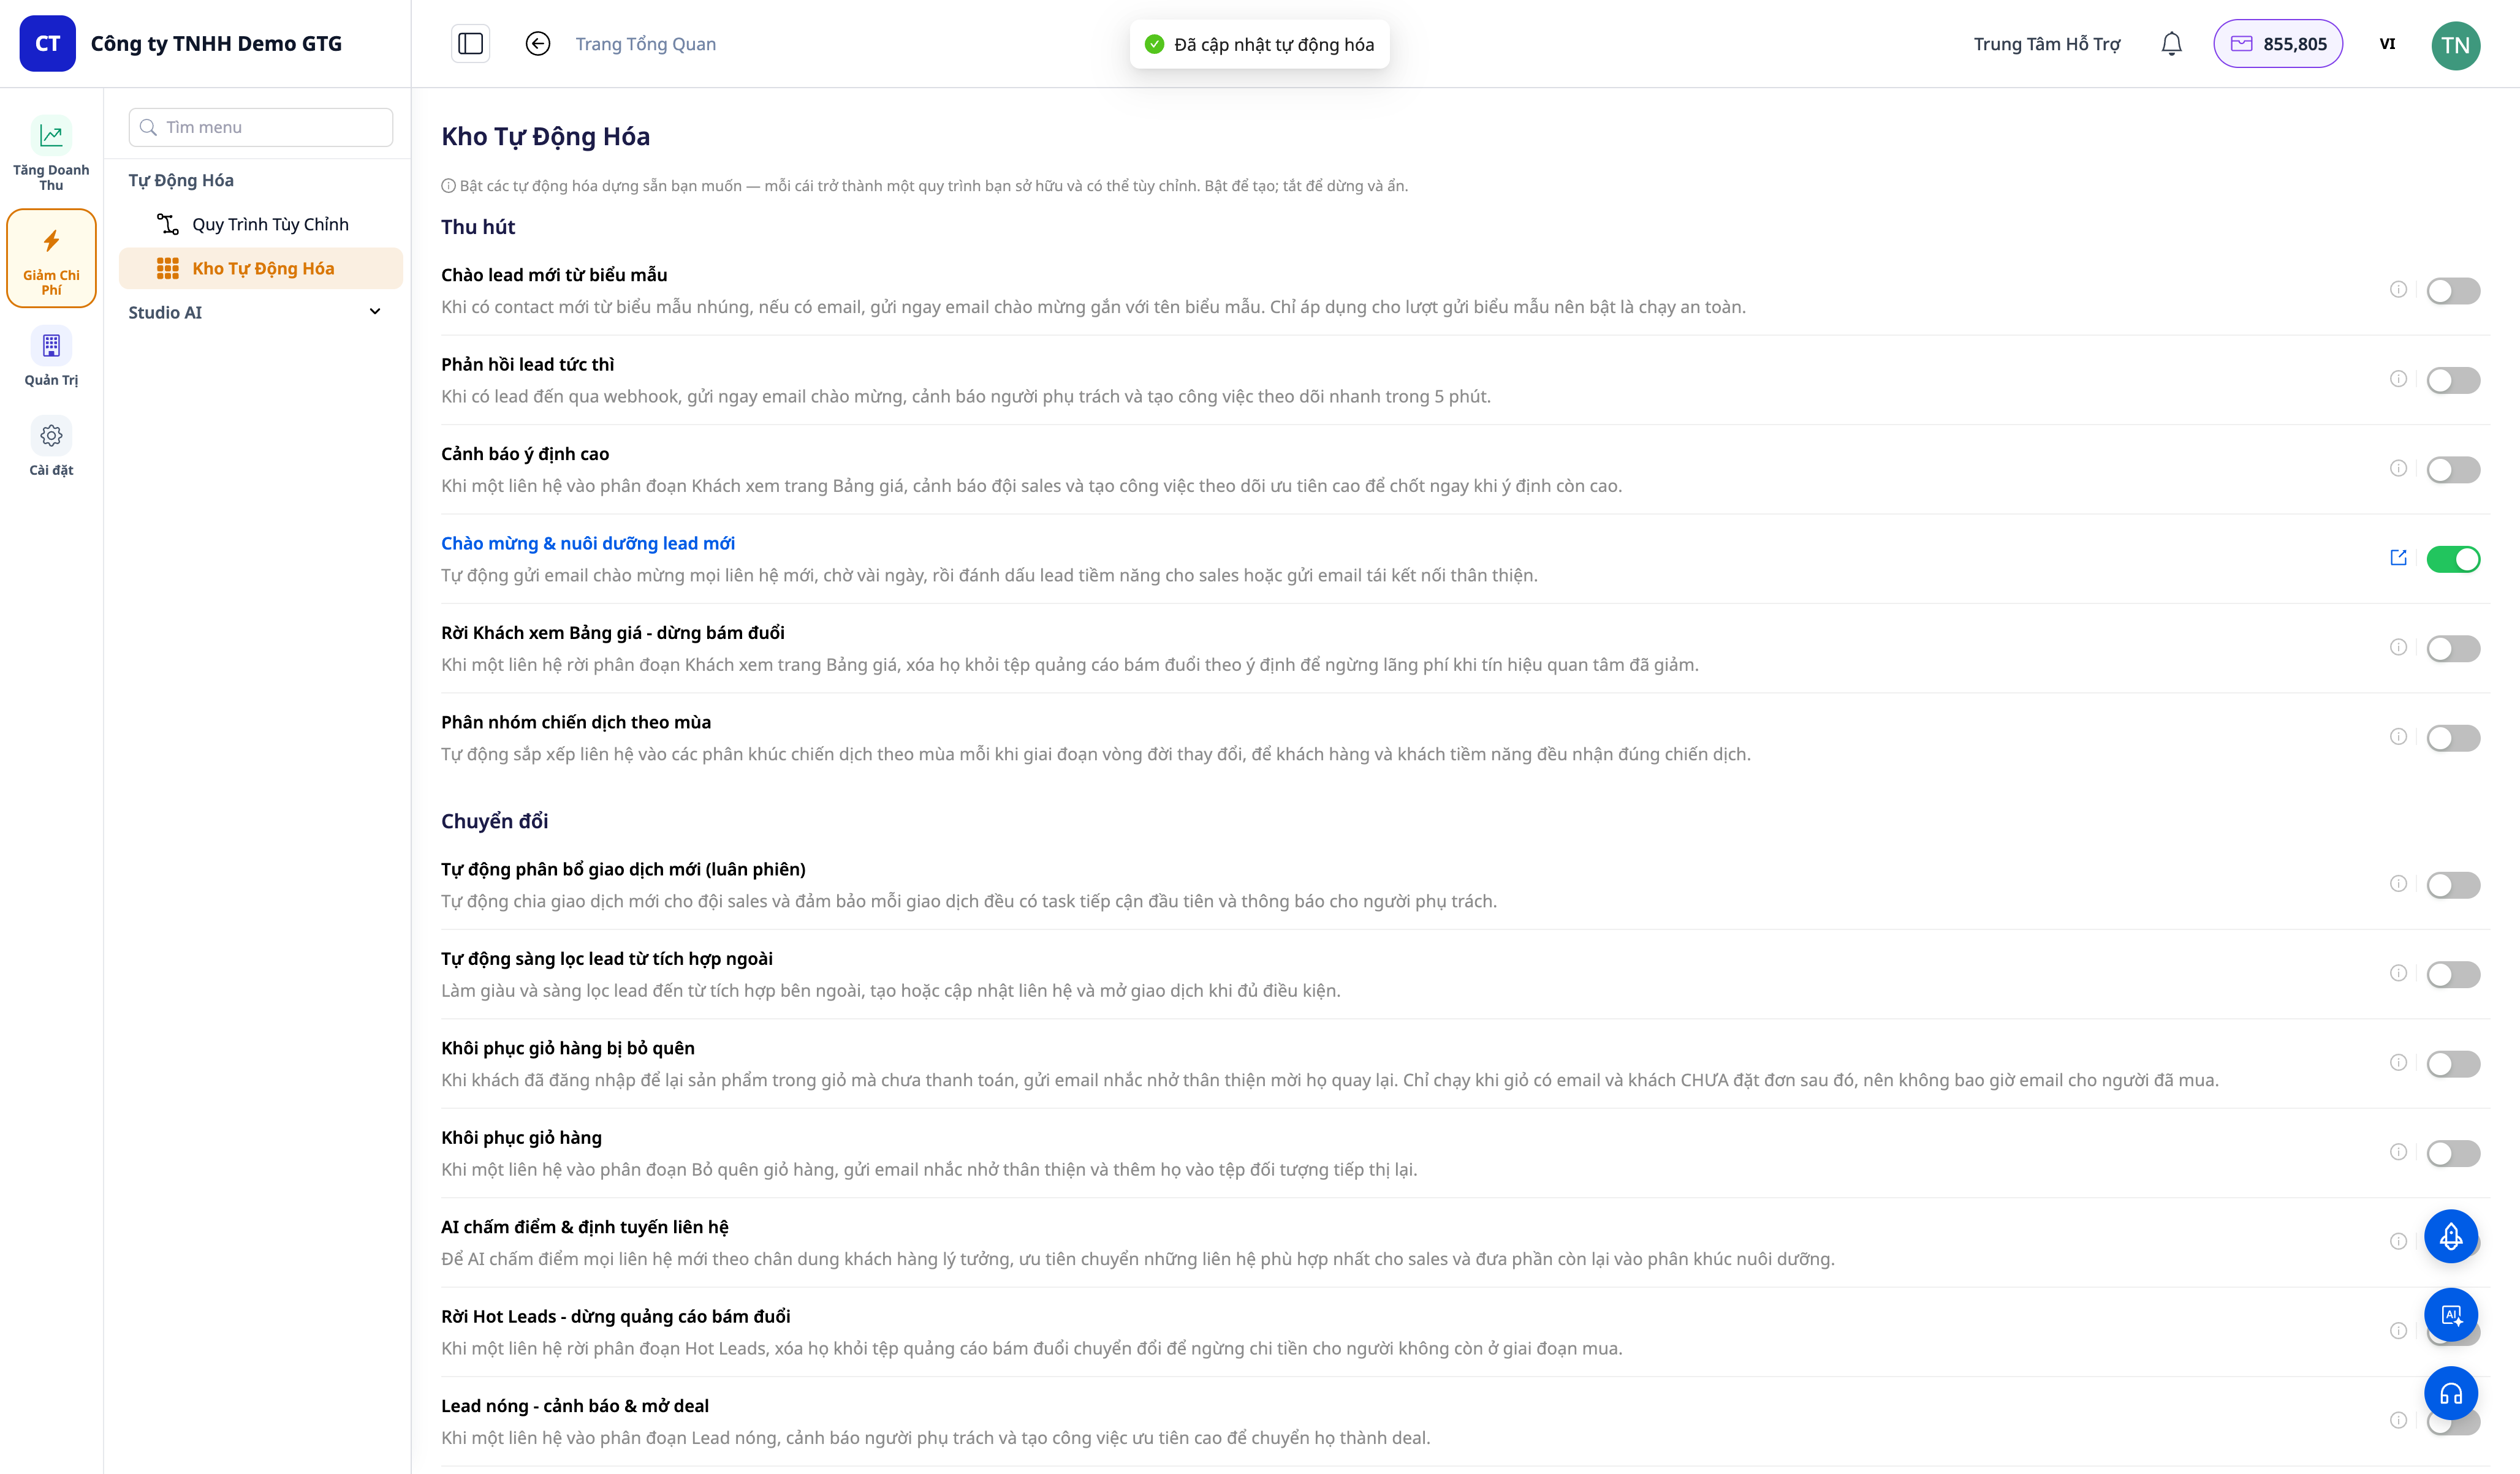
Task: Click info icon for Tự động sàng lọc lead
Action: tap(2398, 973)
